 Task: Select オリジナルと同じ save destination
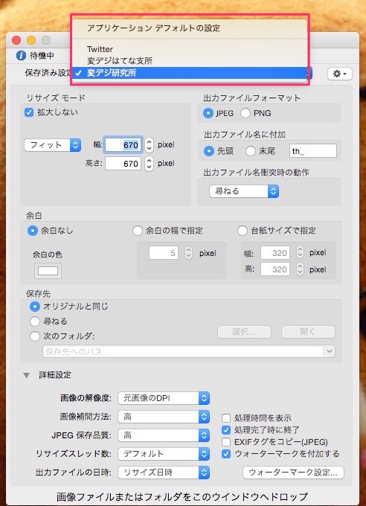[35, 307]
